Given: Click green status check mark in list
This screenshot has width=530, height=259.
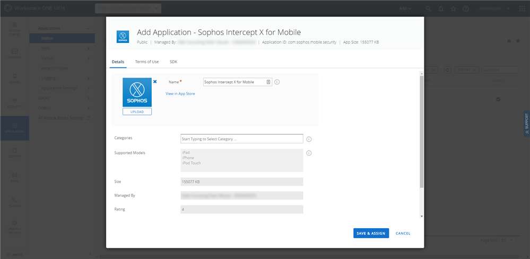Looking at the screenshot, I should pyautogui.click(x=498, y=99).
